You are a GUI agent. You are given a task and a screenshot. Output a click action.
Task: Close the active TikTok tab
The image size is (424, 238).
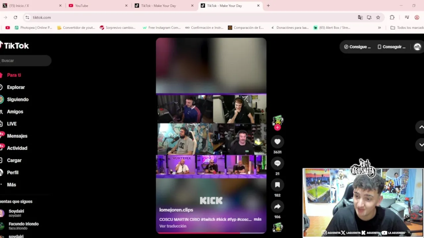(x=258, y=6)
